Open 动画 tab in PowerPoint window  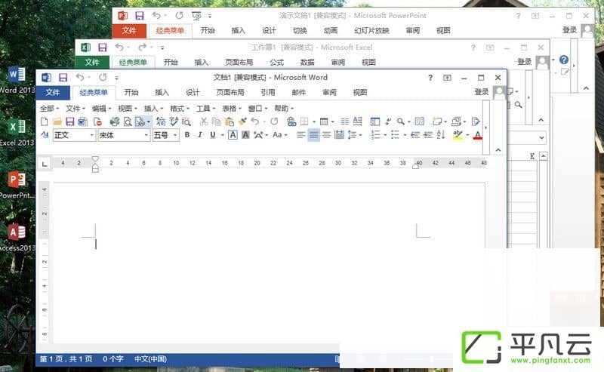(x=331, y=30)
